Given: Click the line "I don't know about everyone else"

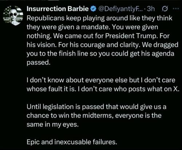Looking at the screenshot, I should tap(101, 80).
